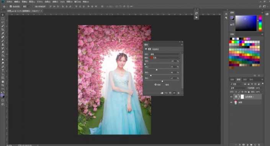Select the Clone Stamp tool

pyautogui.click(x=3, y=44)
